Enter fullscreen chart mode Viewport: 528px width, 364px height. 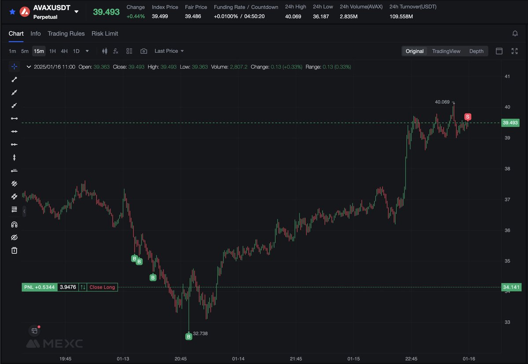click(x=514, y=51)
